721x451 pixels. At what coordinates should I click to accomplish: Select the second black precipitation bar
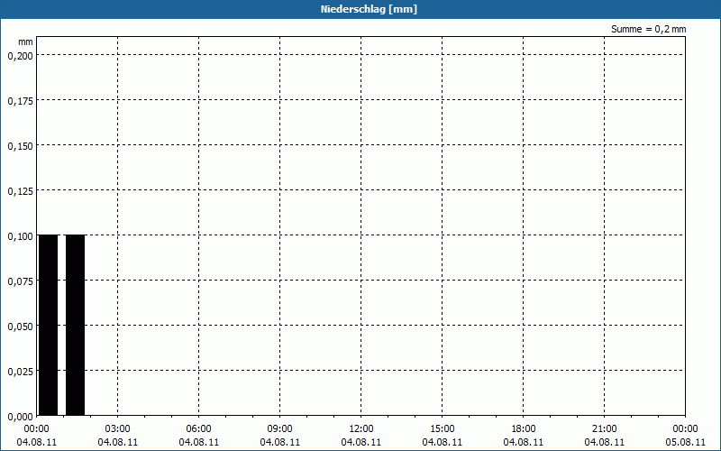76,325
